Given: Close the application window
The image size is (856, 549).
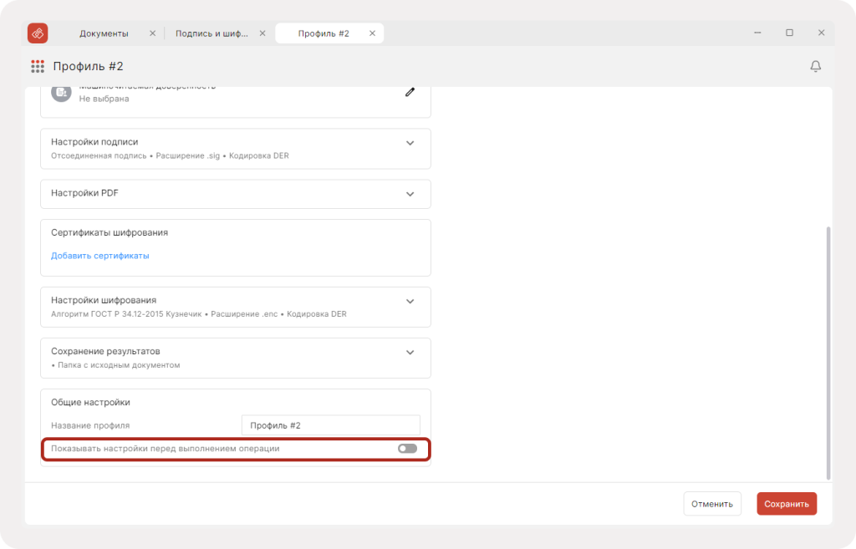Looking at the screenshot, I should [821, 33].
